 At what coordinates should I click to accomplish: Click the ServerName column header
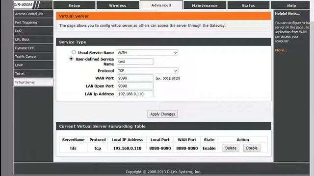(x=73, y=140)
